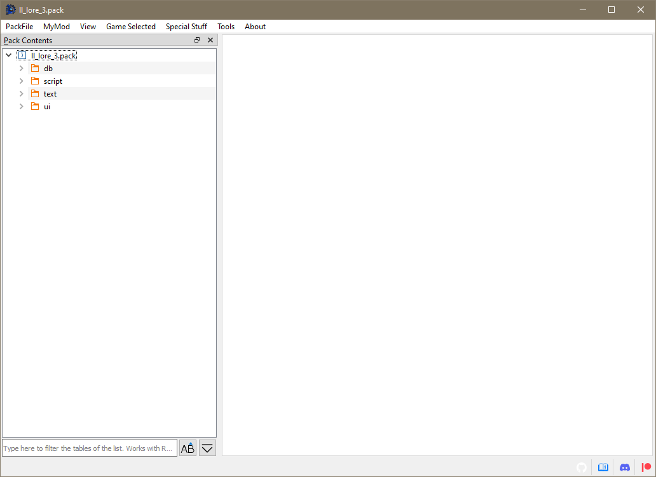Image resolution: width=656 pixels, height=477 pixels.
Task: Float the Pack Contents panel
Action: (197, 40)
